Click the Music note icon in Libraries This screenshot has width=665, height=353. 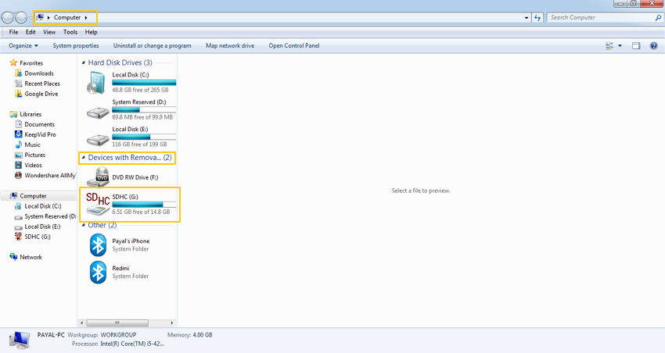(x=18, y=144)
